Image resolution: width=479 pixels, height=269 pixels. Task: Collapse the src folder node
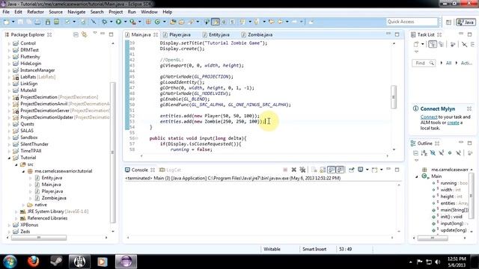16,164
